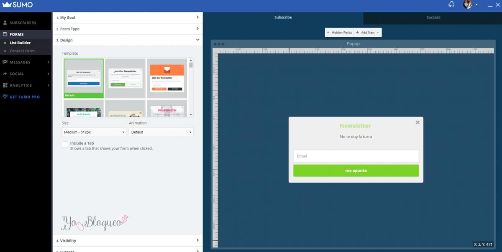
Task: Expand the Visibility section
Action: [x=127, y=241]
